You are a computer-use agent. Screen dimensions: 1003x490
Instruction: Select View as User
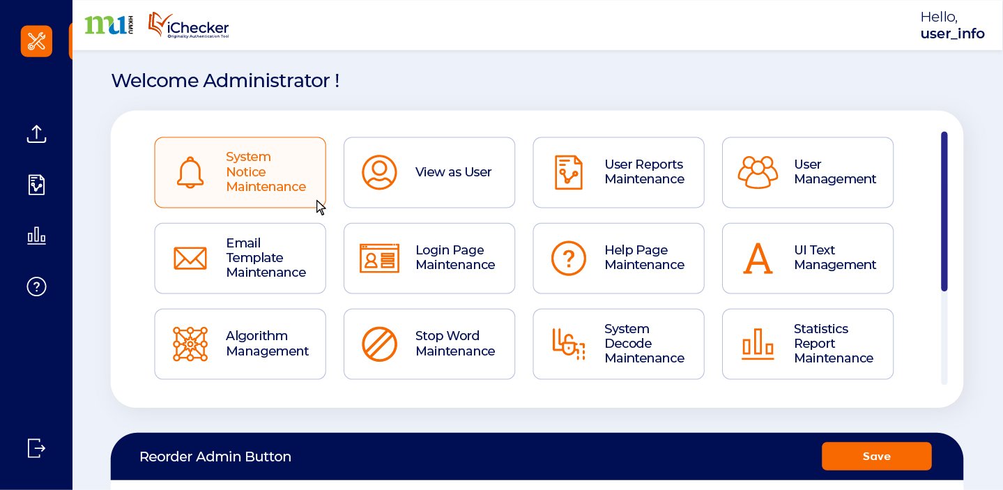click(x=429, y=172)
